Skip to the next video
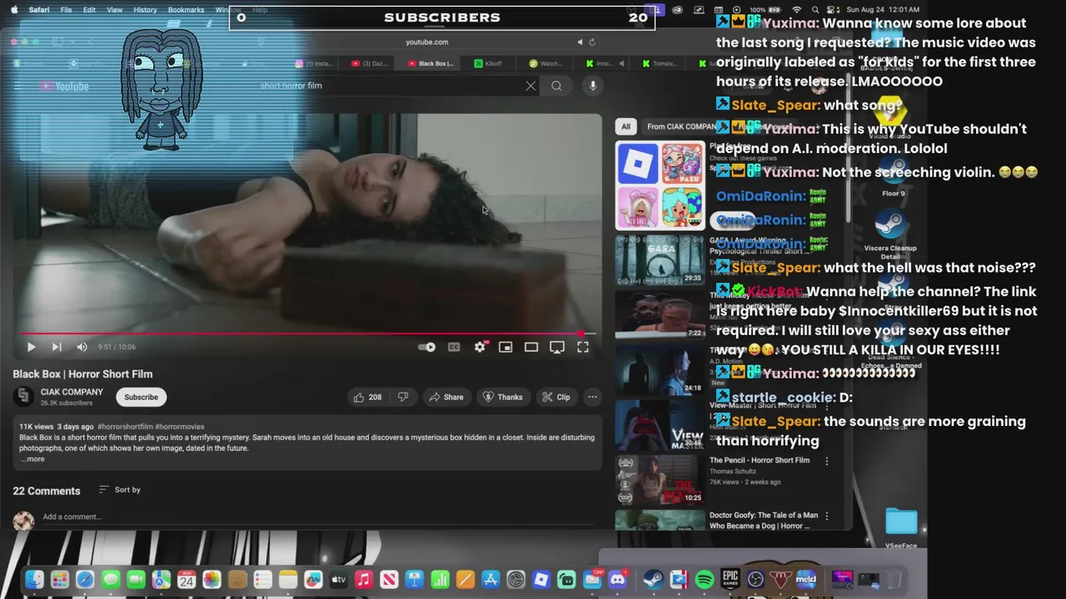Viewport: 1066px width, 599px height. coord(57,347)
